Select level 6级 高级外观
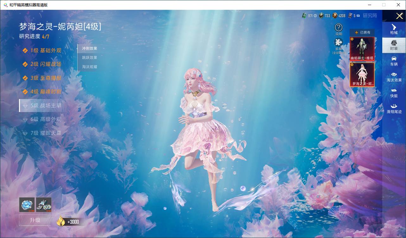Screen dimensions: 406x238 [42, 119]
